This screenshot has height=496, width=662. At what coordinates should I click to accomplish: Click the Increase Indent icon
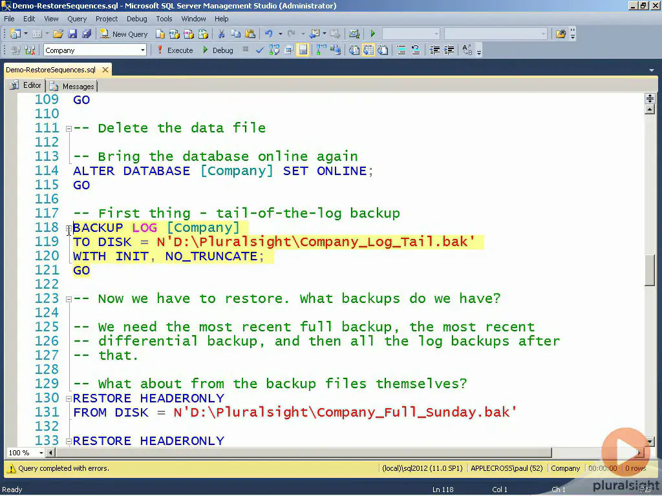(x=449, y=50)
